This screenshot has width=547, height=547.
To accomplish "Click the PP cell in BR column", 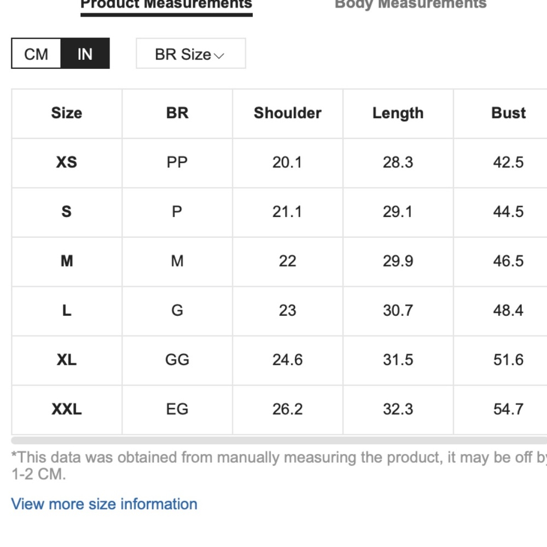I will point(177,162).
